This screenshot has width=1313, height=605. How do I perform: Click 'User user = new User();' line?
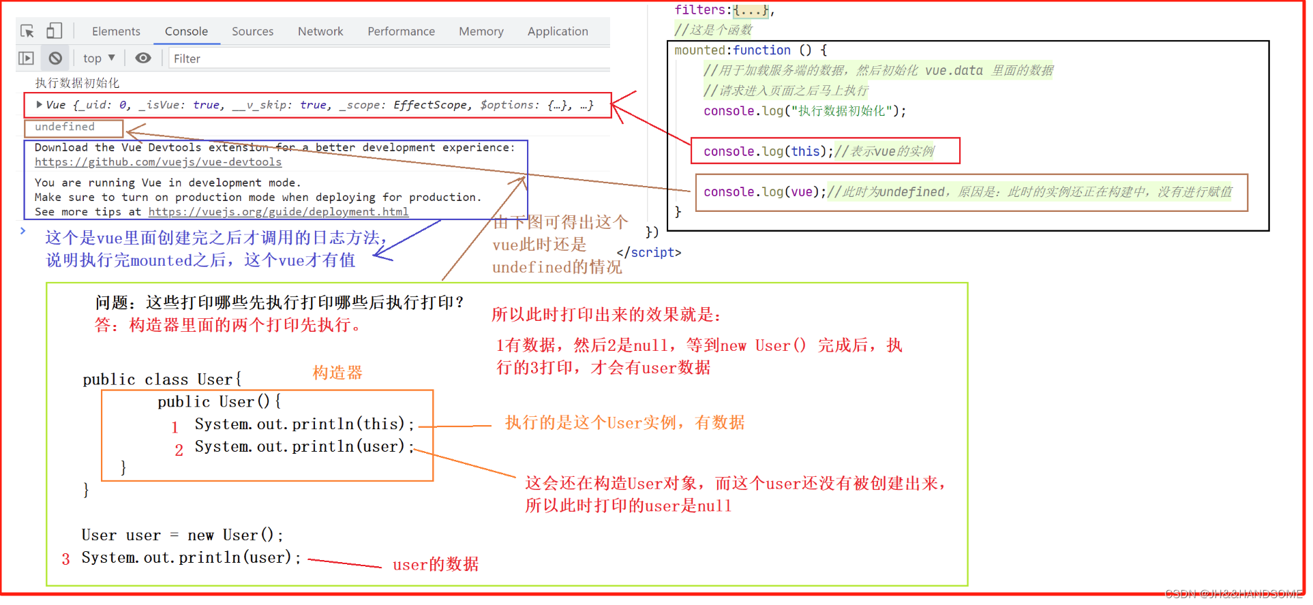click(x=182, y=536)
